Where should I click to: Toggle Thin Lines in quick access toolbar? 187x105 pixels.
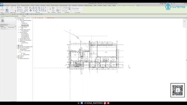pyautogui.click(x=27, y=14)
